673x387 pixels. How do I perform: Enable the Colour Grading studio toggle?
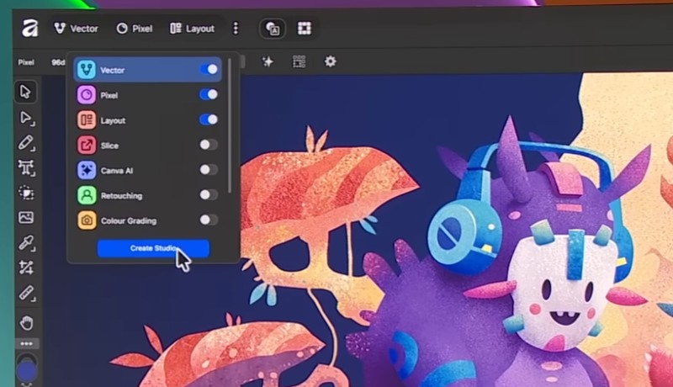coord(209,220)
